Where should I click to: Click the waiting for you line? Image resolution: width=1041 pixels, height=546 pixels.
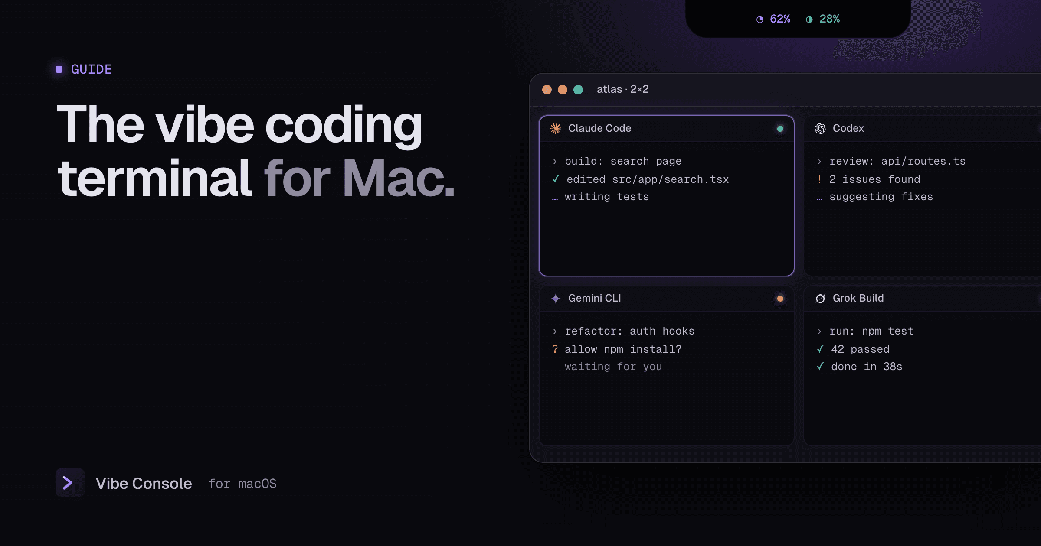[x=613, y=367]
